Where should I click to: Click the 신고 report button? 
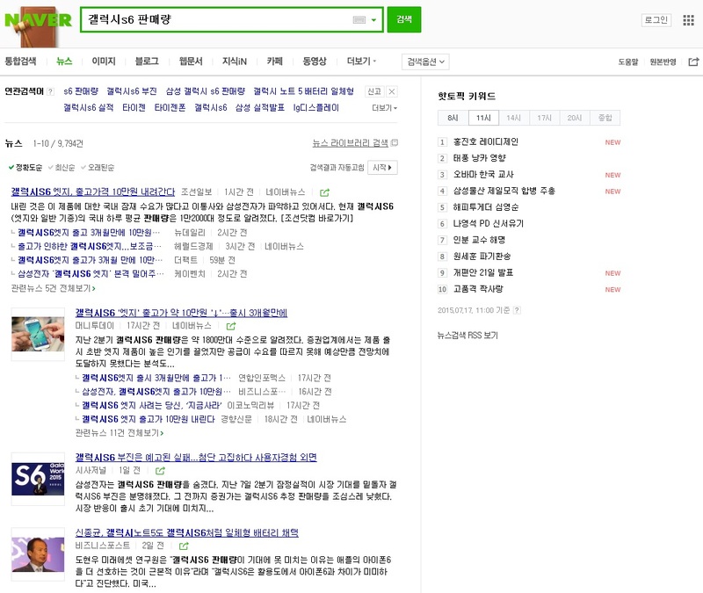click(x=374, y=91)
